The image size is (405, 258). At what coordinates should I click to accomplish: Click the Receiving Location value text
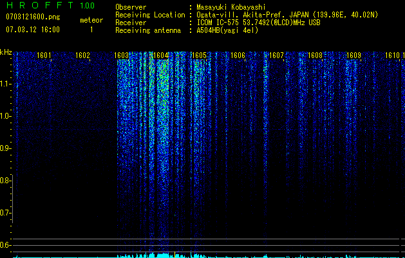(x=287, y=15)
